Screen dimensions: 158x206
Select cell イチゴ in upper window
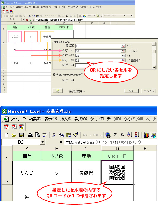(x=15, y=63)
